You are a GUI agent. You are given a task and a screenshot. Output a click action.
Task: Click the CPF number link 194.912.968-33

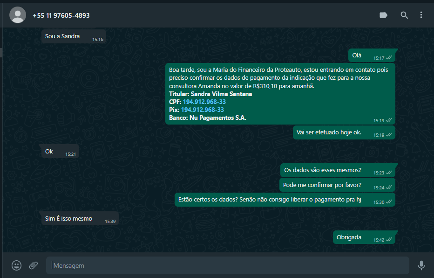[x=204, y=102]
